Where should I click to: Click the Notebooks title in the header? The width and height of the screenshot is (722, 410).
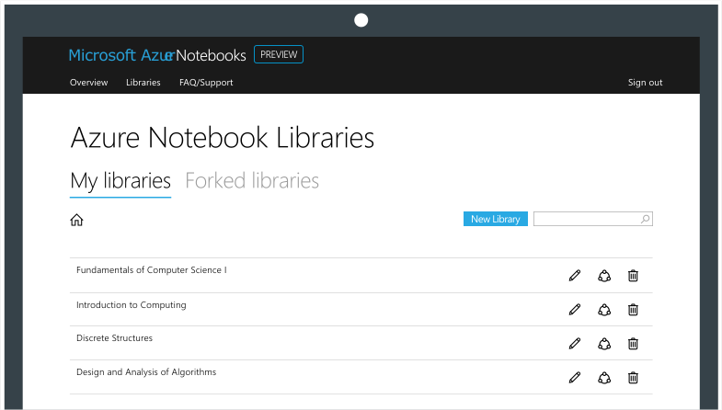211,55
